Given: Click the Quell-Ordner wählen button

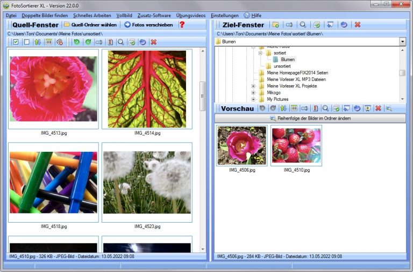Looking at the screenshot, I should tap(90, 25).
